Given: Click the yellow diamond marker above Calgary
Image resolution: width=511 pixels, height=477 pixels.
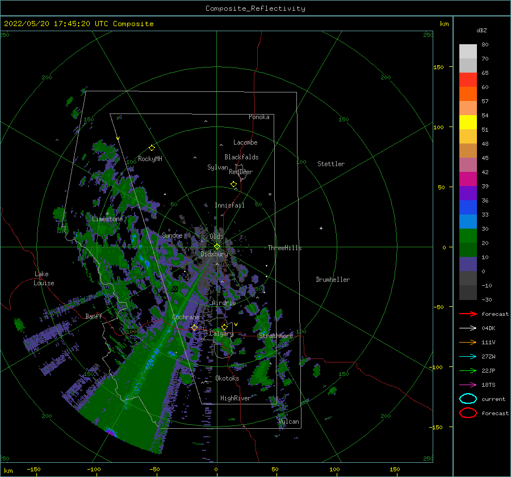Looking at the screenshot, I should point(224,327).
